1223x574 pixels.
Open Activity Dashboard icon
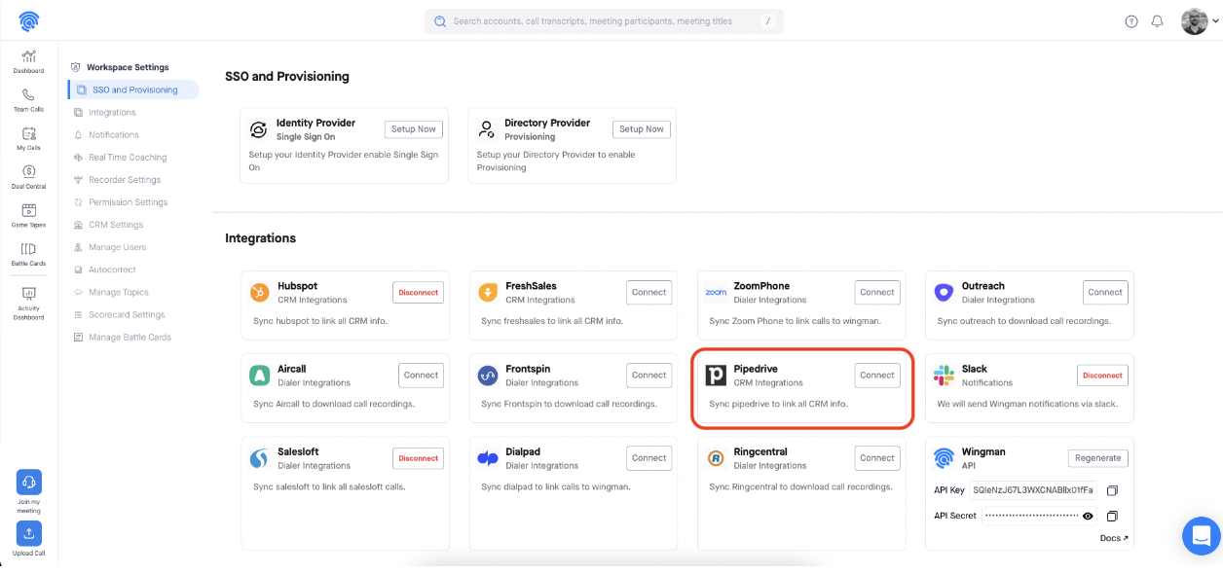(x=28, y=293)
